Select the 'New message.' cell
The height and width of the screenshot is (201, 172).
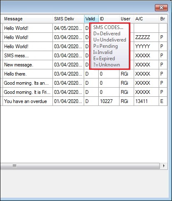point(27,65)
